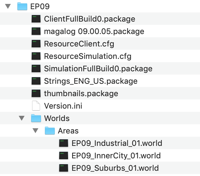Select the Version.ini file name
The height and width of the screenshot is (176, 200).
(x=63, y=106)
